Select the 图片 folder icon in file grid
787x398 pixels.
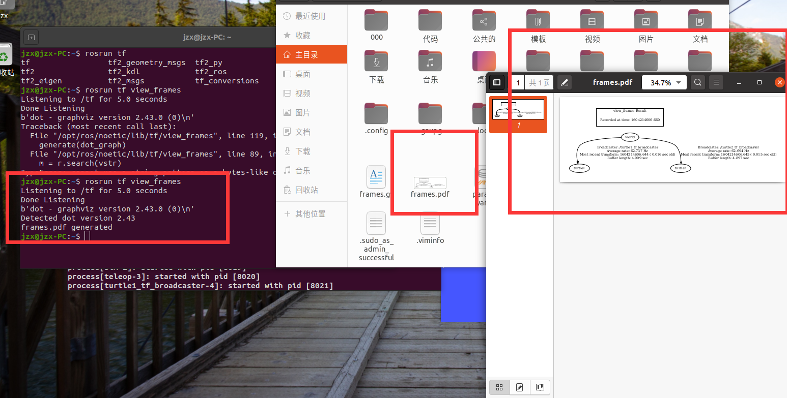tap(646, 20)
